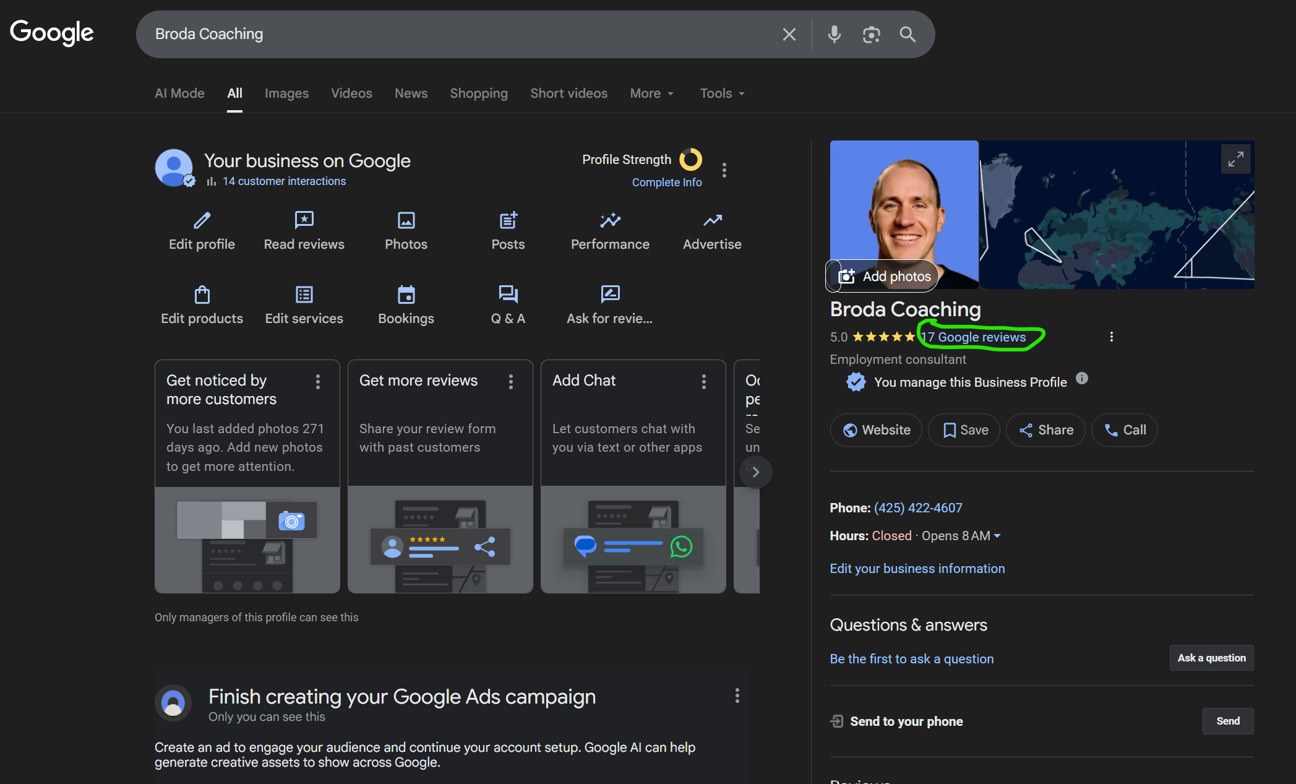This screenshot has width=1296, height=784.
Task: Open Edit products shopping bag icon
Action: 202,295
